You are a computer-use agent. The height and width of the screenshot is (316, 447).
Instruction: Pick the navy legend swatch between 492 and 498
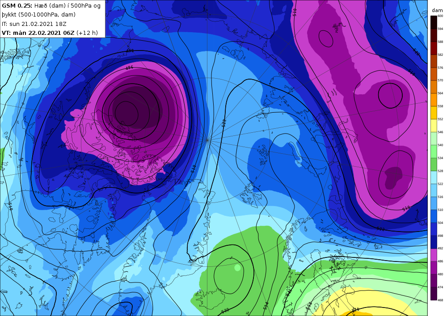tap(433, 242)
